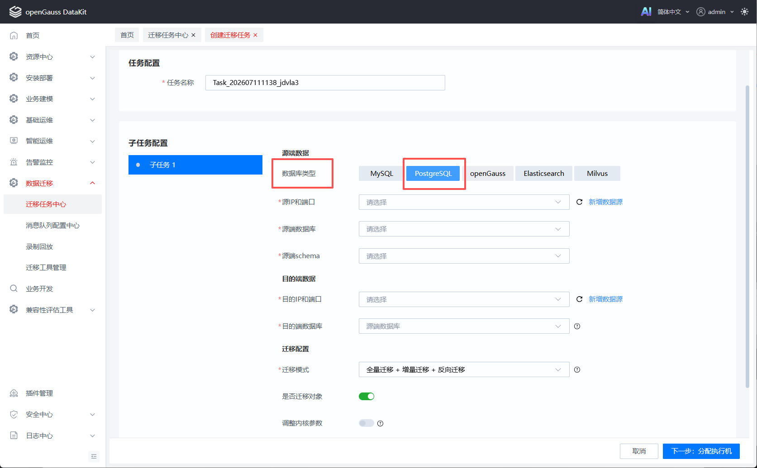This screenshot has height=468, width=757.
Task: Click the 插件管理 plugin icon
Action: tap(14, 393)
